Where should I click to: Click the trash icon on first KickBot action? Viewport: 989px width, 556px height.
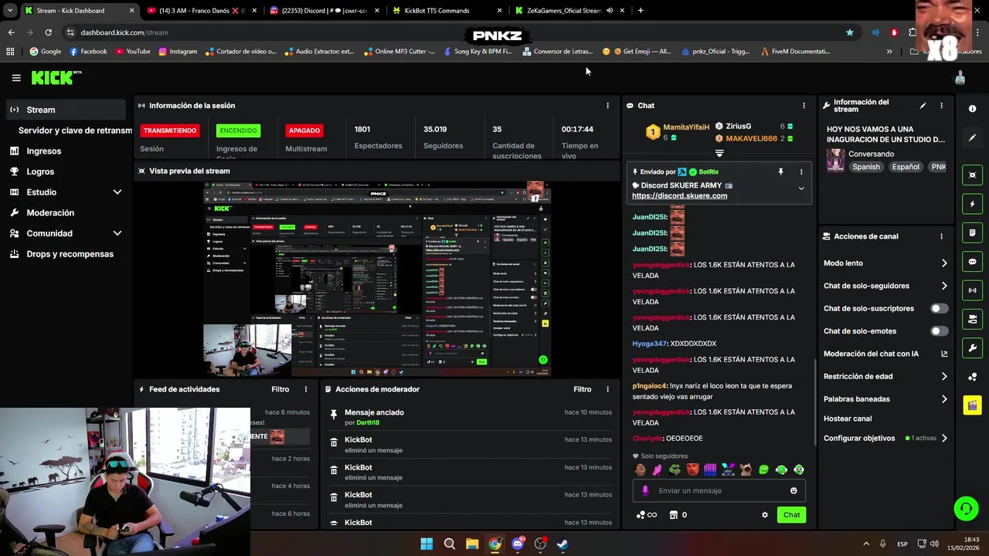point(334,442)
